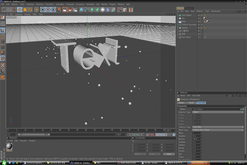
Task: Open the Render Settings icon
Action: [x=75, y=10]
